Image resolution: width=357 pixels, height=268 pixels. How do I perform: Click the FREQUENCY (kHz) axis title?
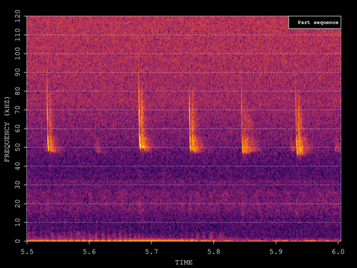pyautogui.click(x=7, y=129)
